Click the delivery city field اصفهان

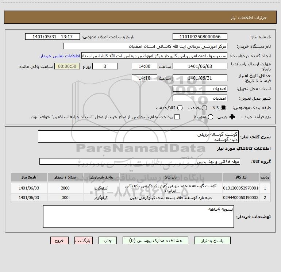[200, 98]
